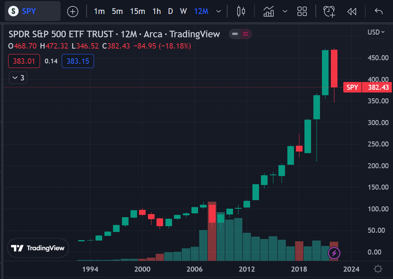Click the 2012 label on time axis
The width and height of the screenshot is (393, 279).
(247, 269)
